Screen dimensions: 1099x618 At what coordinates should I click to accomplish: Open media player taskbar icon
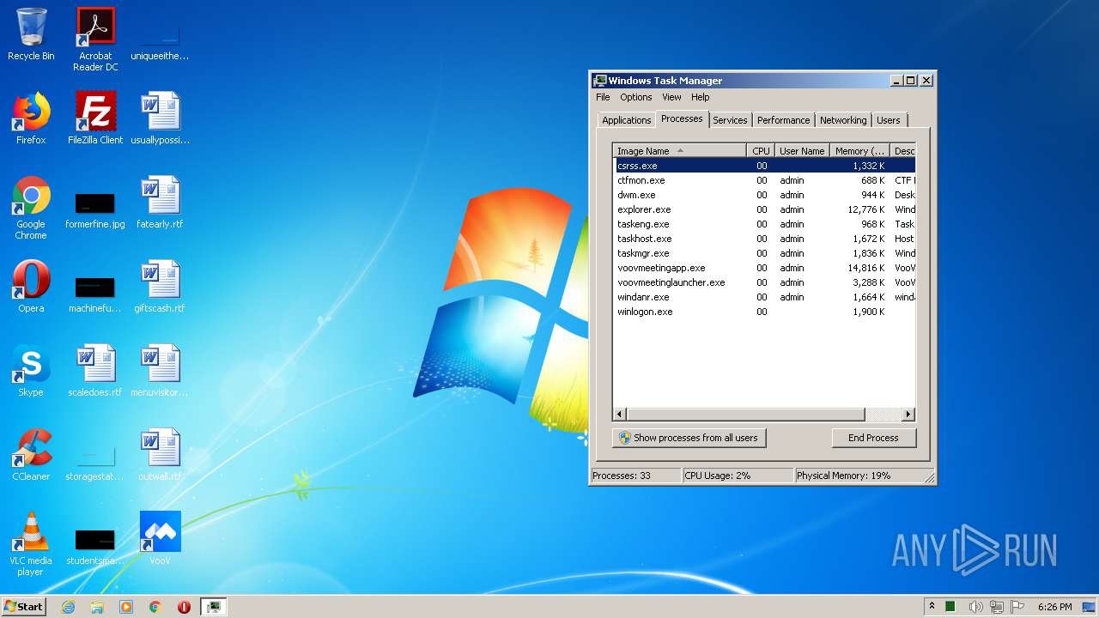coord(126,607)
